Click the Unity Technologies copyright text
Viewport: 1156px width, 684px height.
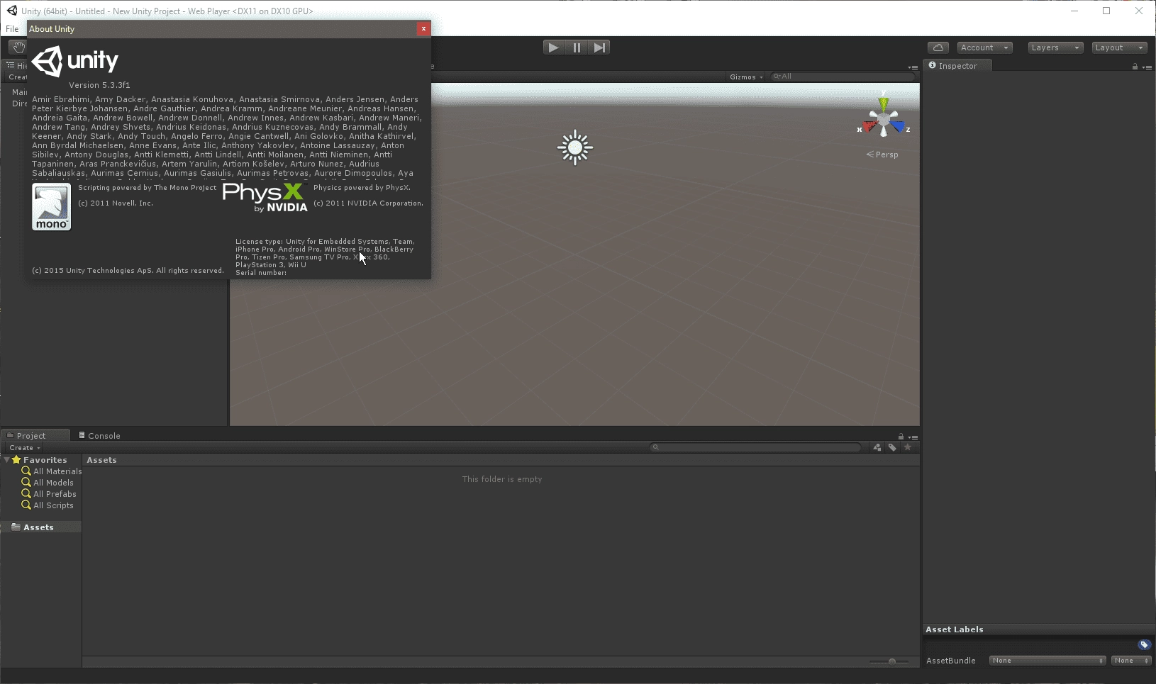point(128,271)
